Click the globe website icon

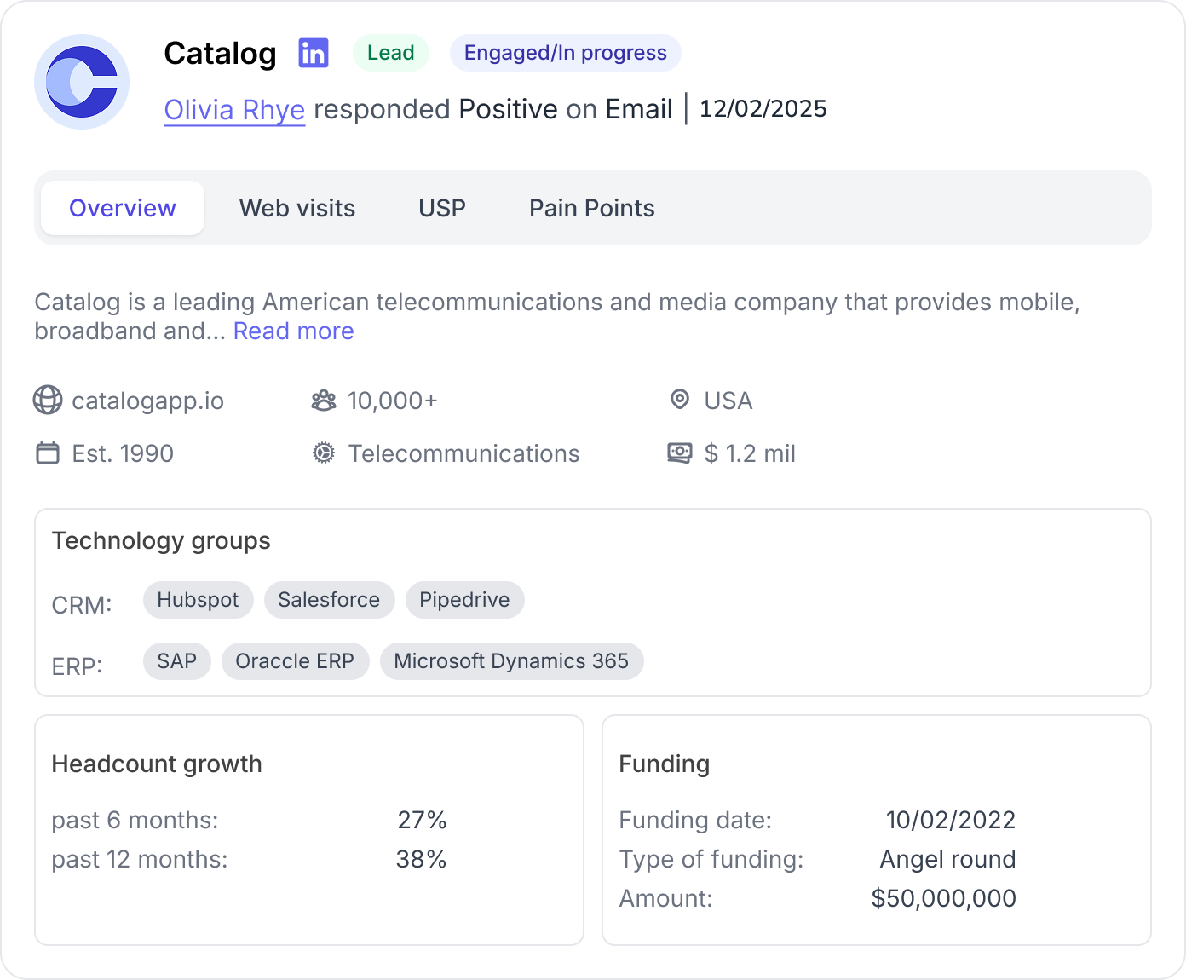(x=48, y=400)
